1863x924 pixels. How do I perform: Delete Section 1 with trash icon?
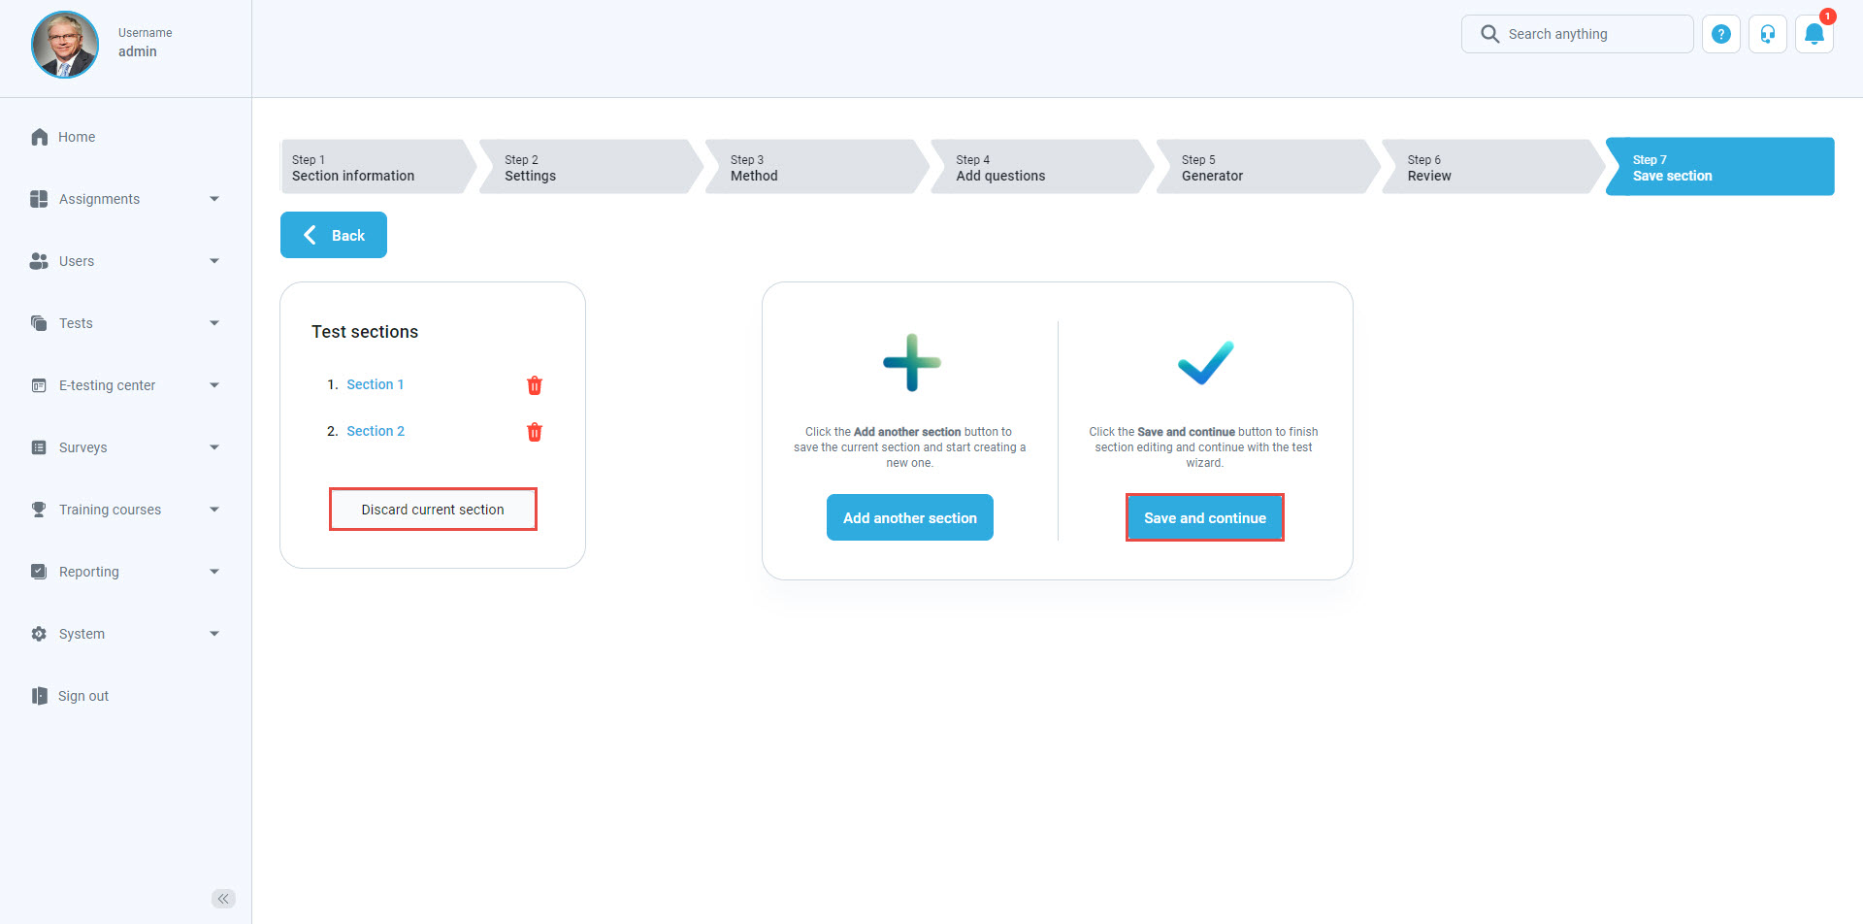[535, 385]
